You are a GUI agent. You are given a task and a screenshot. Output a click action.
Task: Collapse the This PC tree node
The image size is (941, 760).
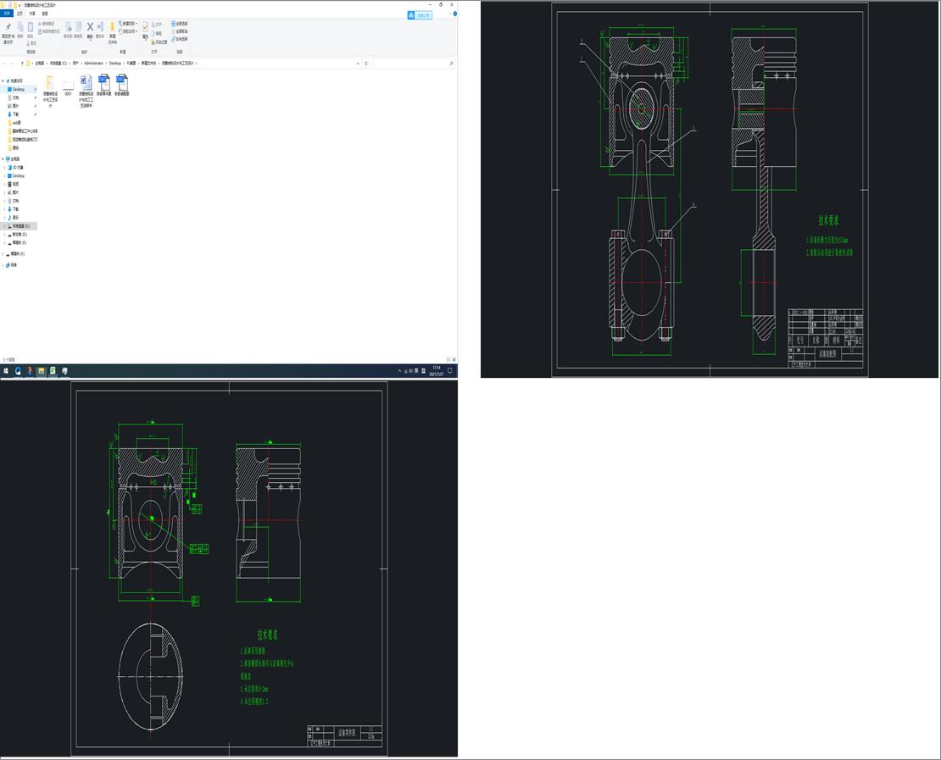[3, 159]
